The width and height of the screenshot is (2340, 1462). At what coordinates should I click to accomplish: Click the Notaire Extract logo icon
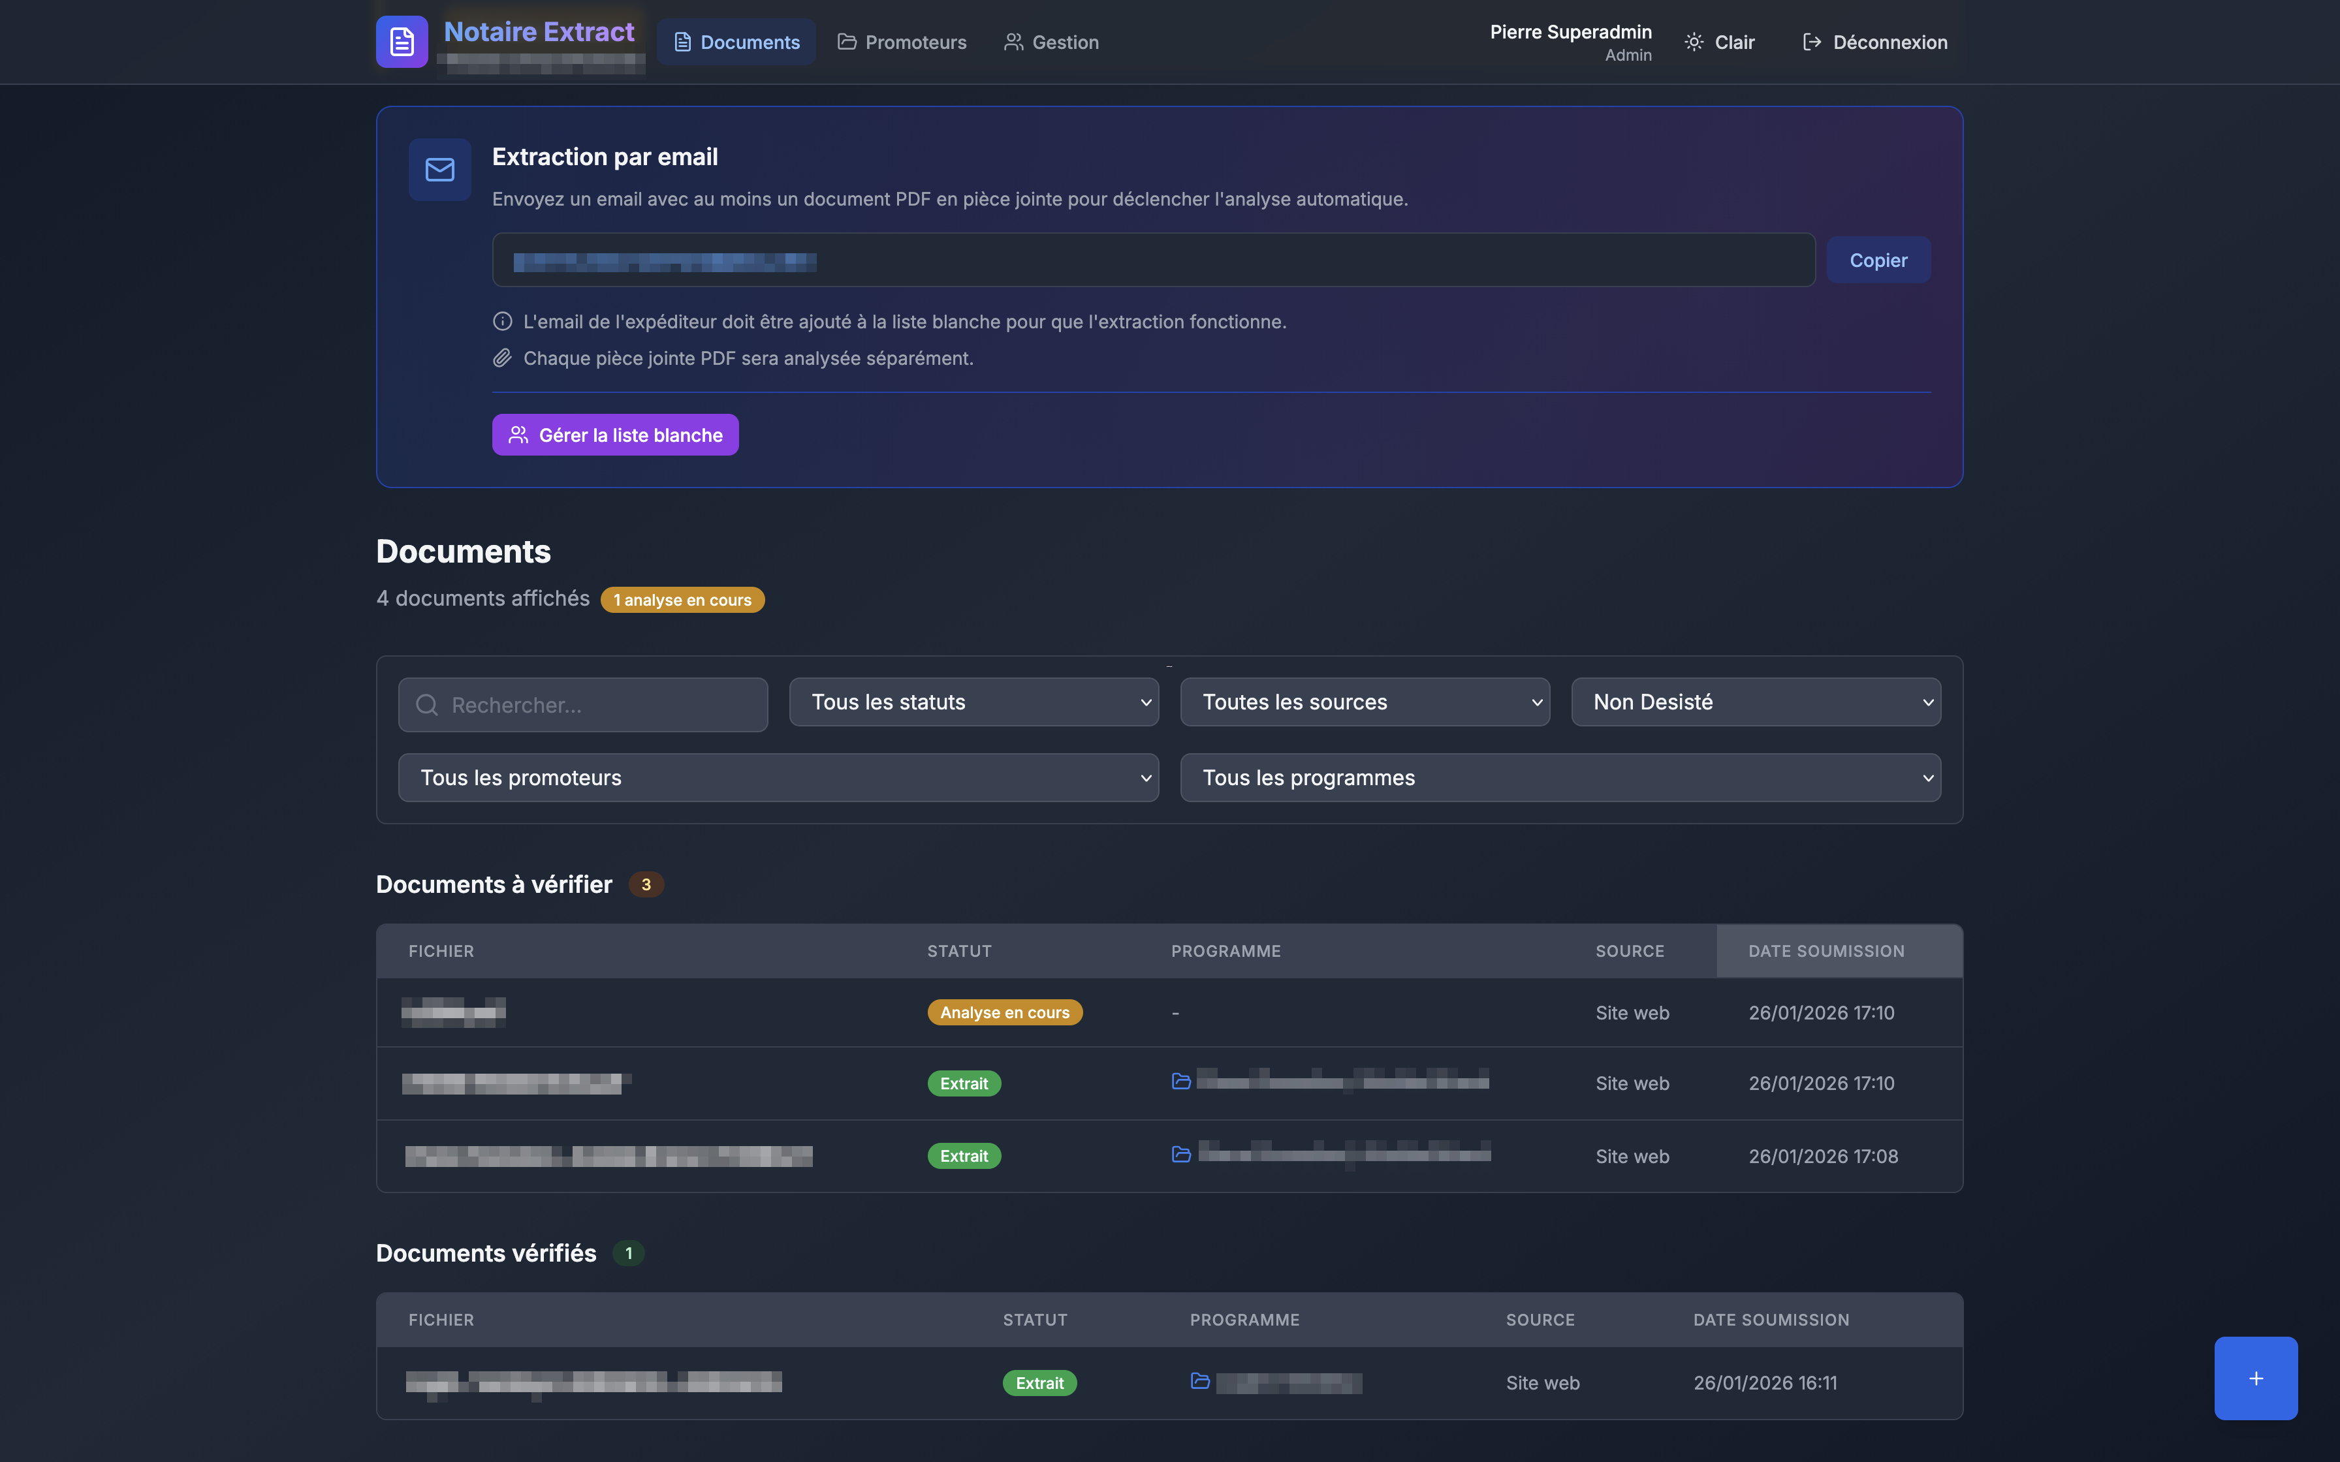pos(402,42)
